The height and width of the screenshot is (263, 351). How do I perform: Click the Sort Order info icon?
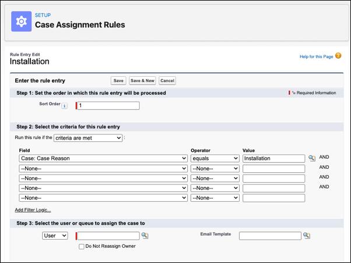coord(65,106)
